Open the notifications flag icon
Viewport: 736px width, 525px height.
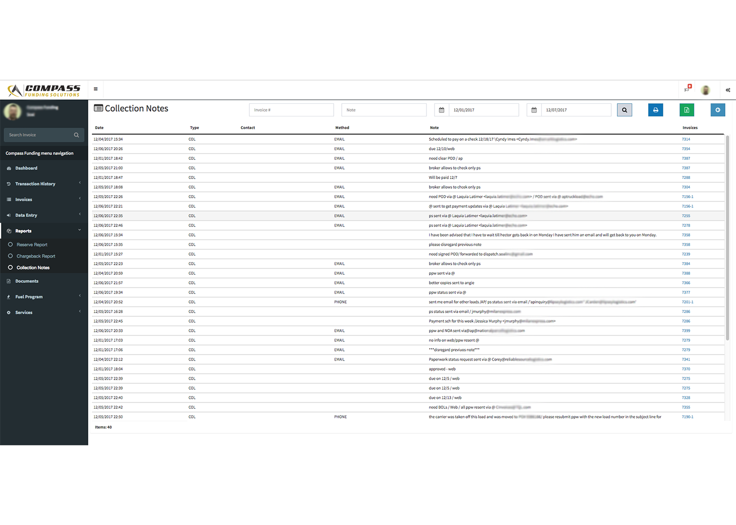687,90
